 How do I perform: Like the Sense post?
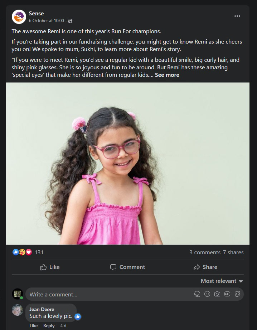coord(50,267)
